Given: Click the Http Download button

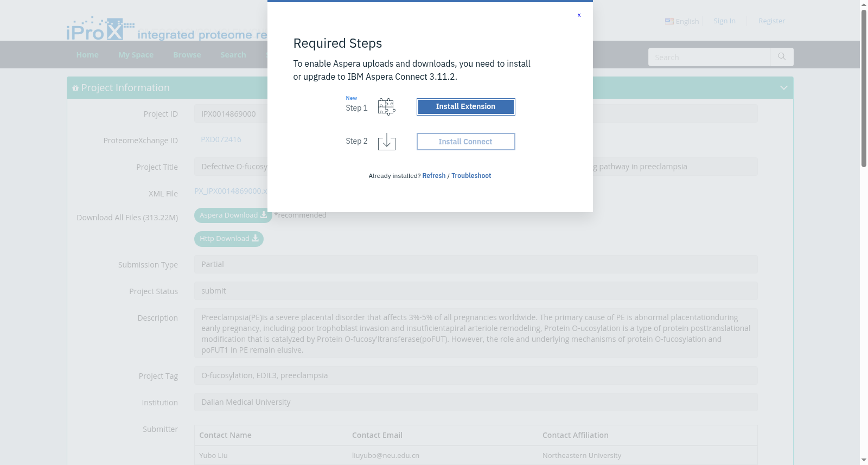Looking at the screenshot, I should tap(229, 239).
